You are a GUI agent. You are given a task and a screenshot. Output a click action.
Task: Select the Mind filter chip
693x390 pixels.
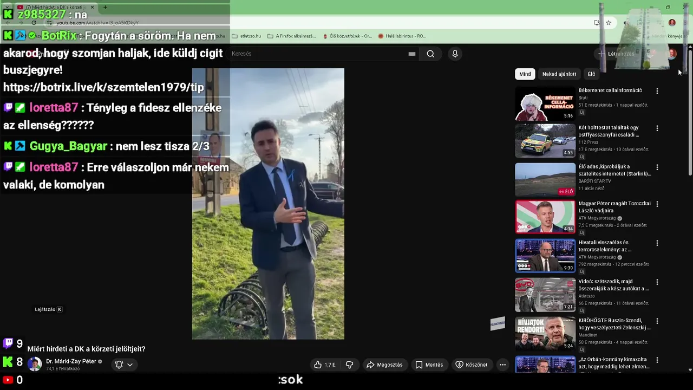(525, 74)
